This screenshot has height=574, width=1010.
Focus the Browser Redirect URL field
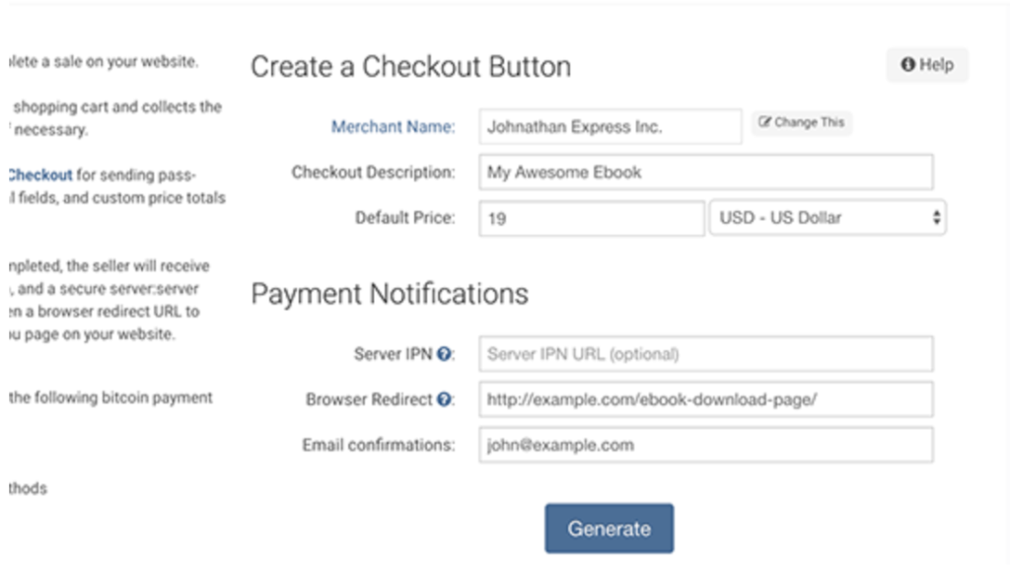[x=705, y=400]
